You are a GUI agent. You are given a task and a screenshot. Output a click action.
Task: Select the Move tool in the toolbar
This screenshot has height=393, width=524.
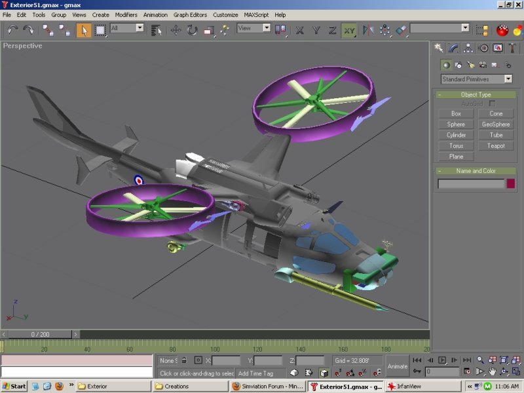click(x=176, y=29)
